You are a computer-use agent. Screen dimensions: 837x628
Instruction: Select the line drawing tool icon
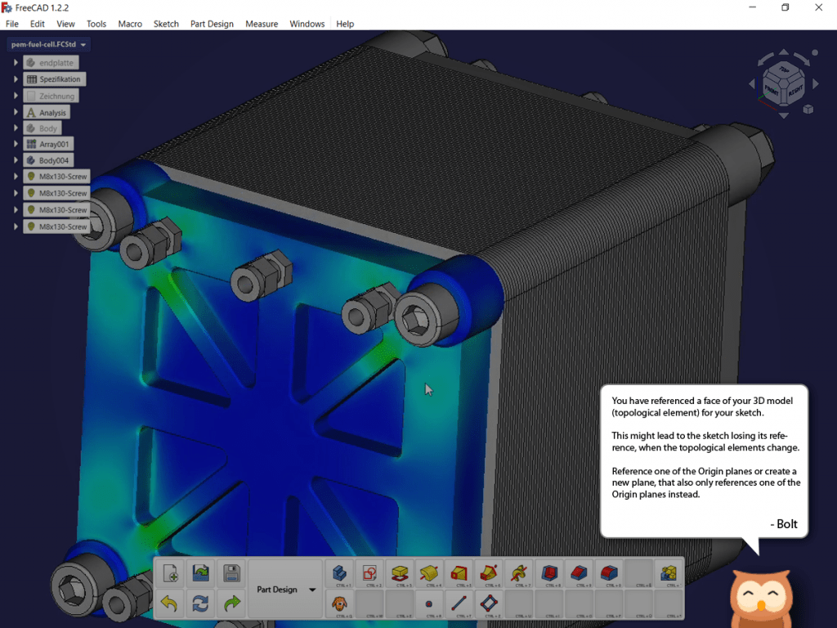[459, 604]
